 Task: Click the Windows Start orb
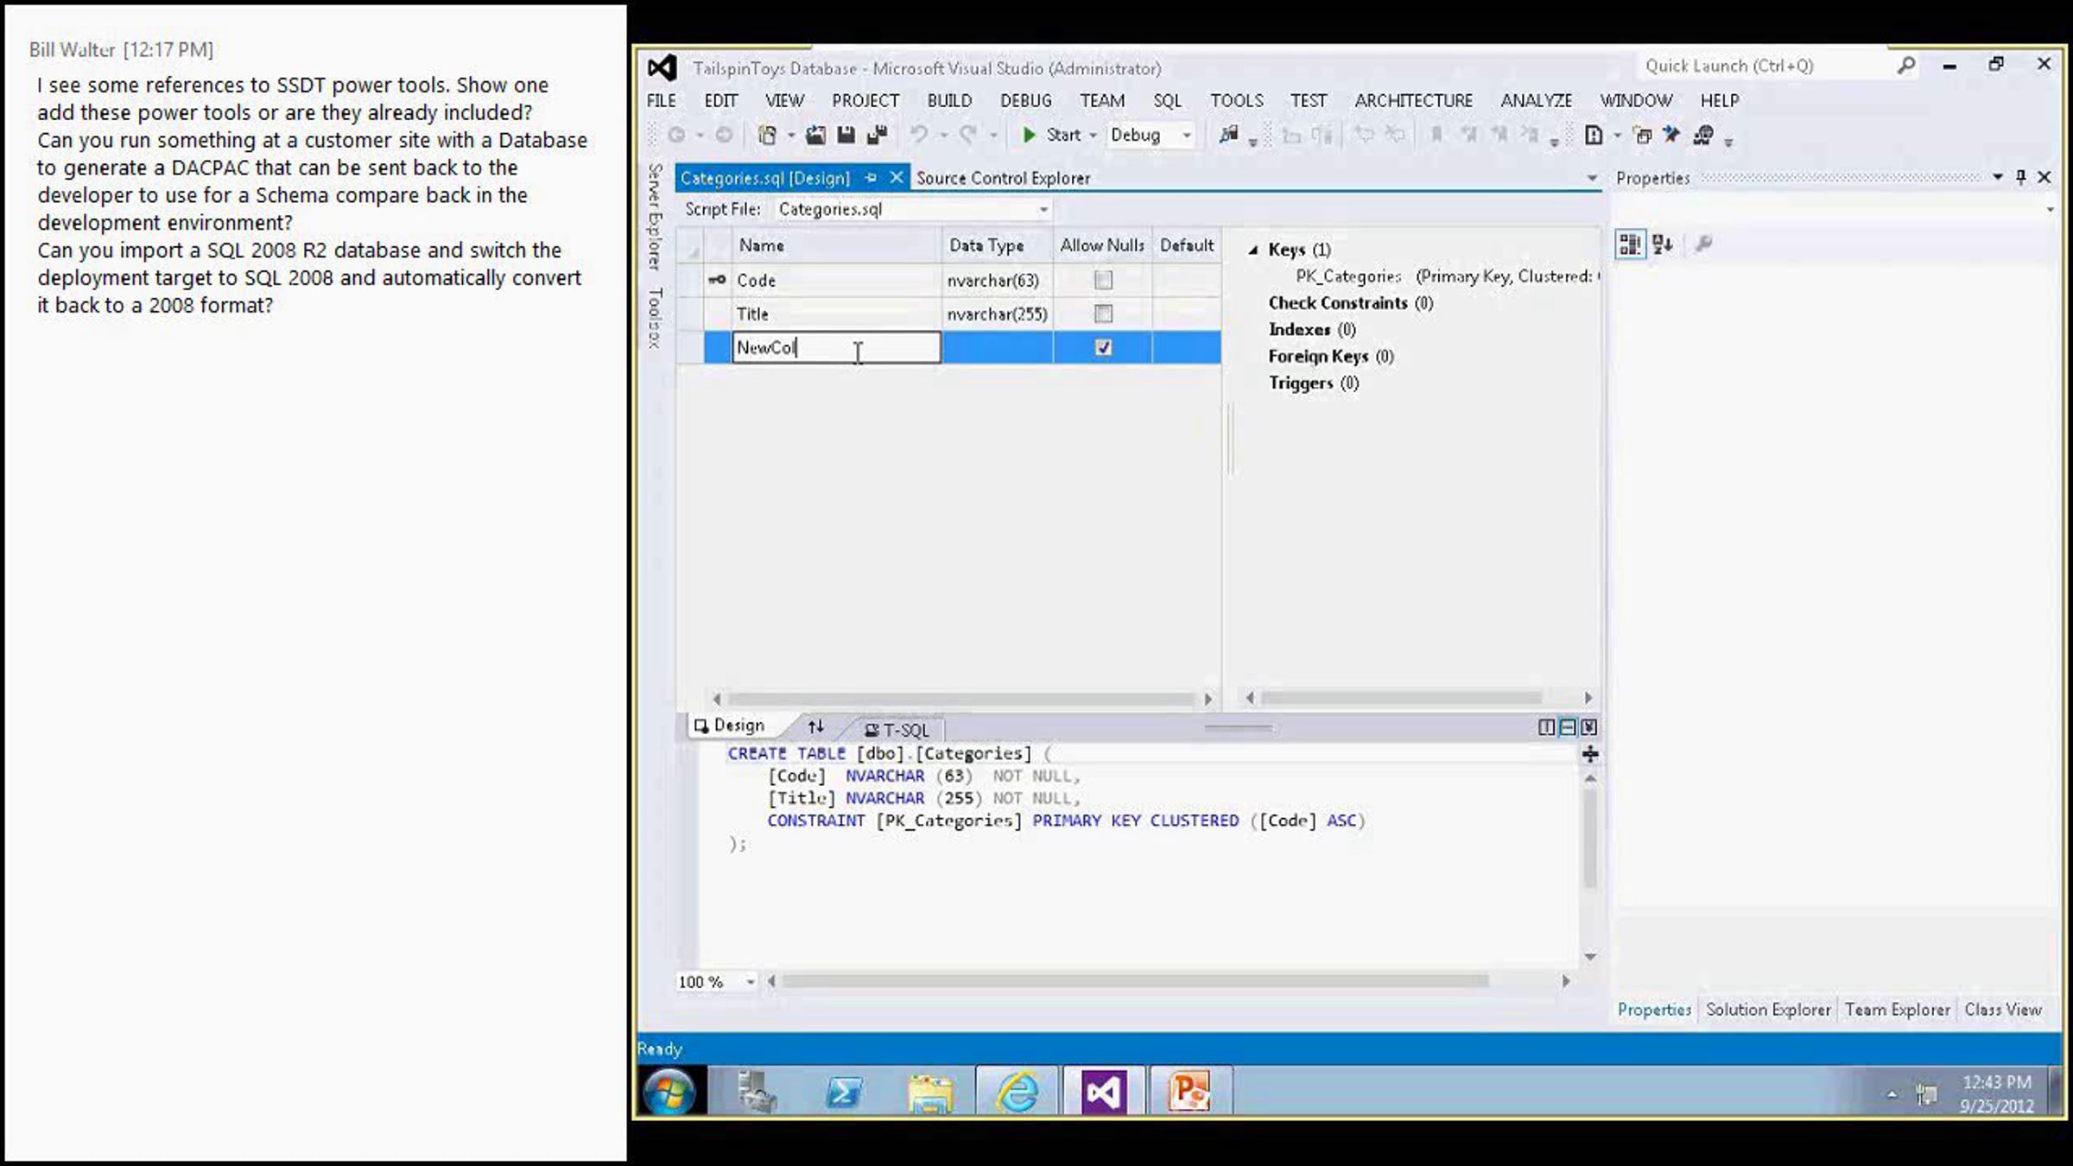point(669,1093)
